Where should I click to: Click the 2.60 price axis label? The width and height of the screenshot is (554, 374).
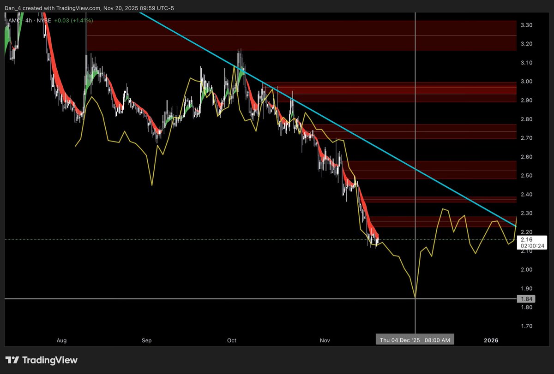coord(526,157)
